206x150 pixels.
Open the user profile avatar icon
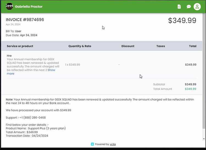tap(197, 7)
